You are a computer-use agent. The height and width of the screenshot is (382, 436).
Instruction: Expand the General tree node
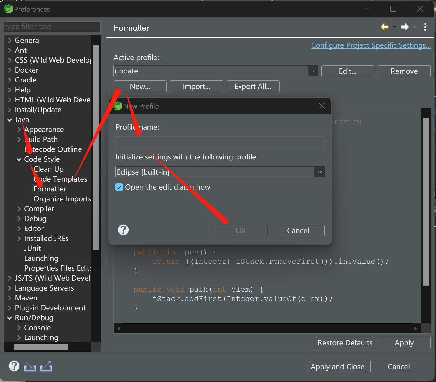pyautogui.click(x=10, y=40)
